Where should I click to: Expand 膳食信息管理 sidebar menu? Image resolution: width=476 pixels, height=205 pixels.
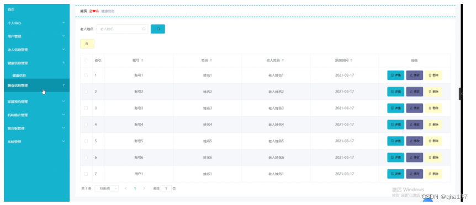pyautogui.click(x=36, y=85)
